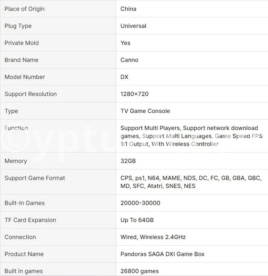Select the "20000-30000" built-in games value
Viewport: 268px width, 276px height.
click(140, 203)
